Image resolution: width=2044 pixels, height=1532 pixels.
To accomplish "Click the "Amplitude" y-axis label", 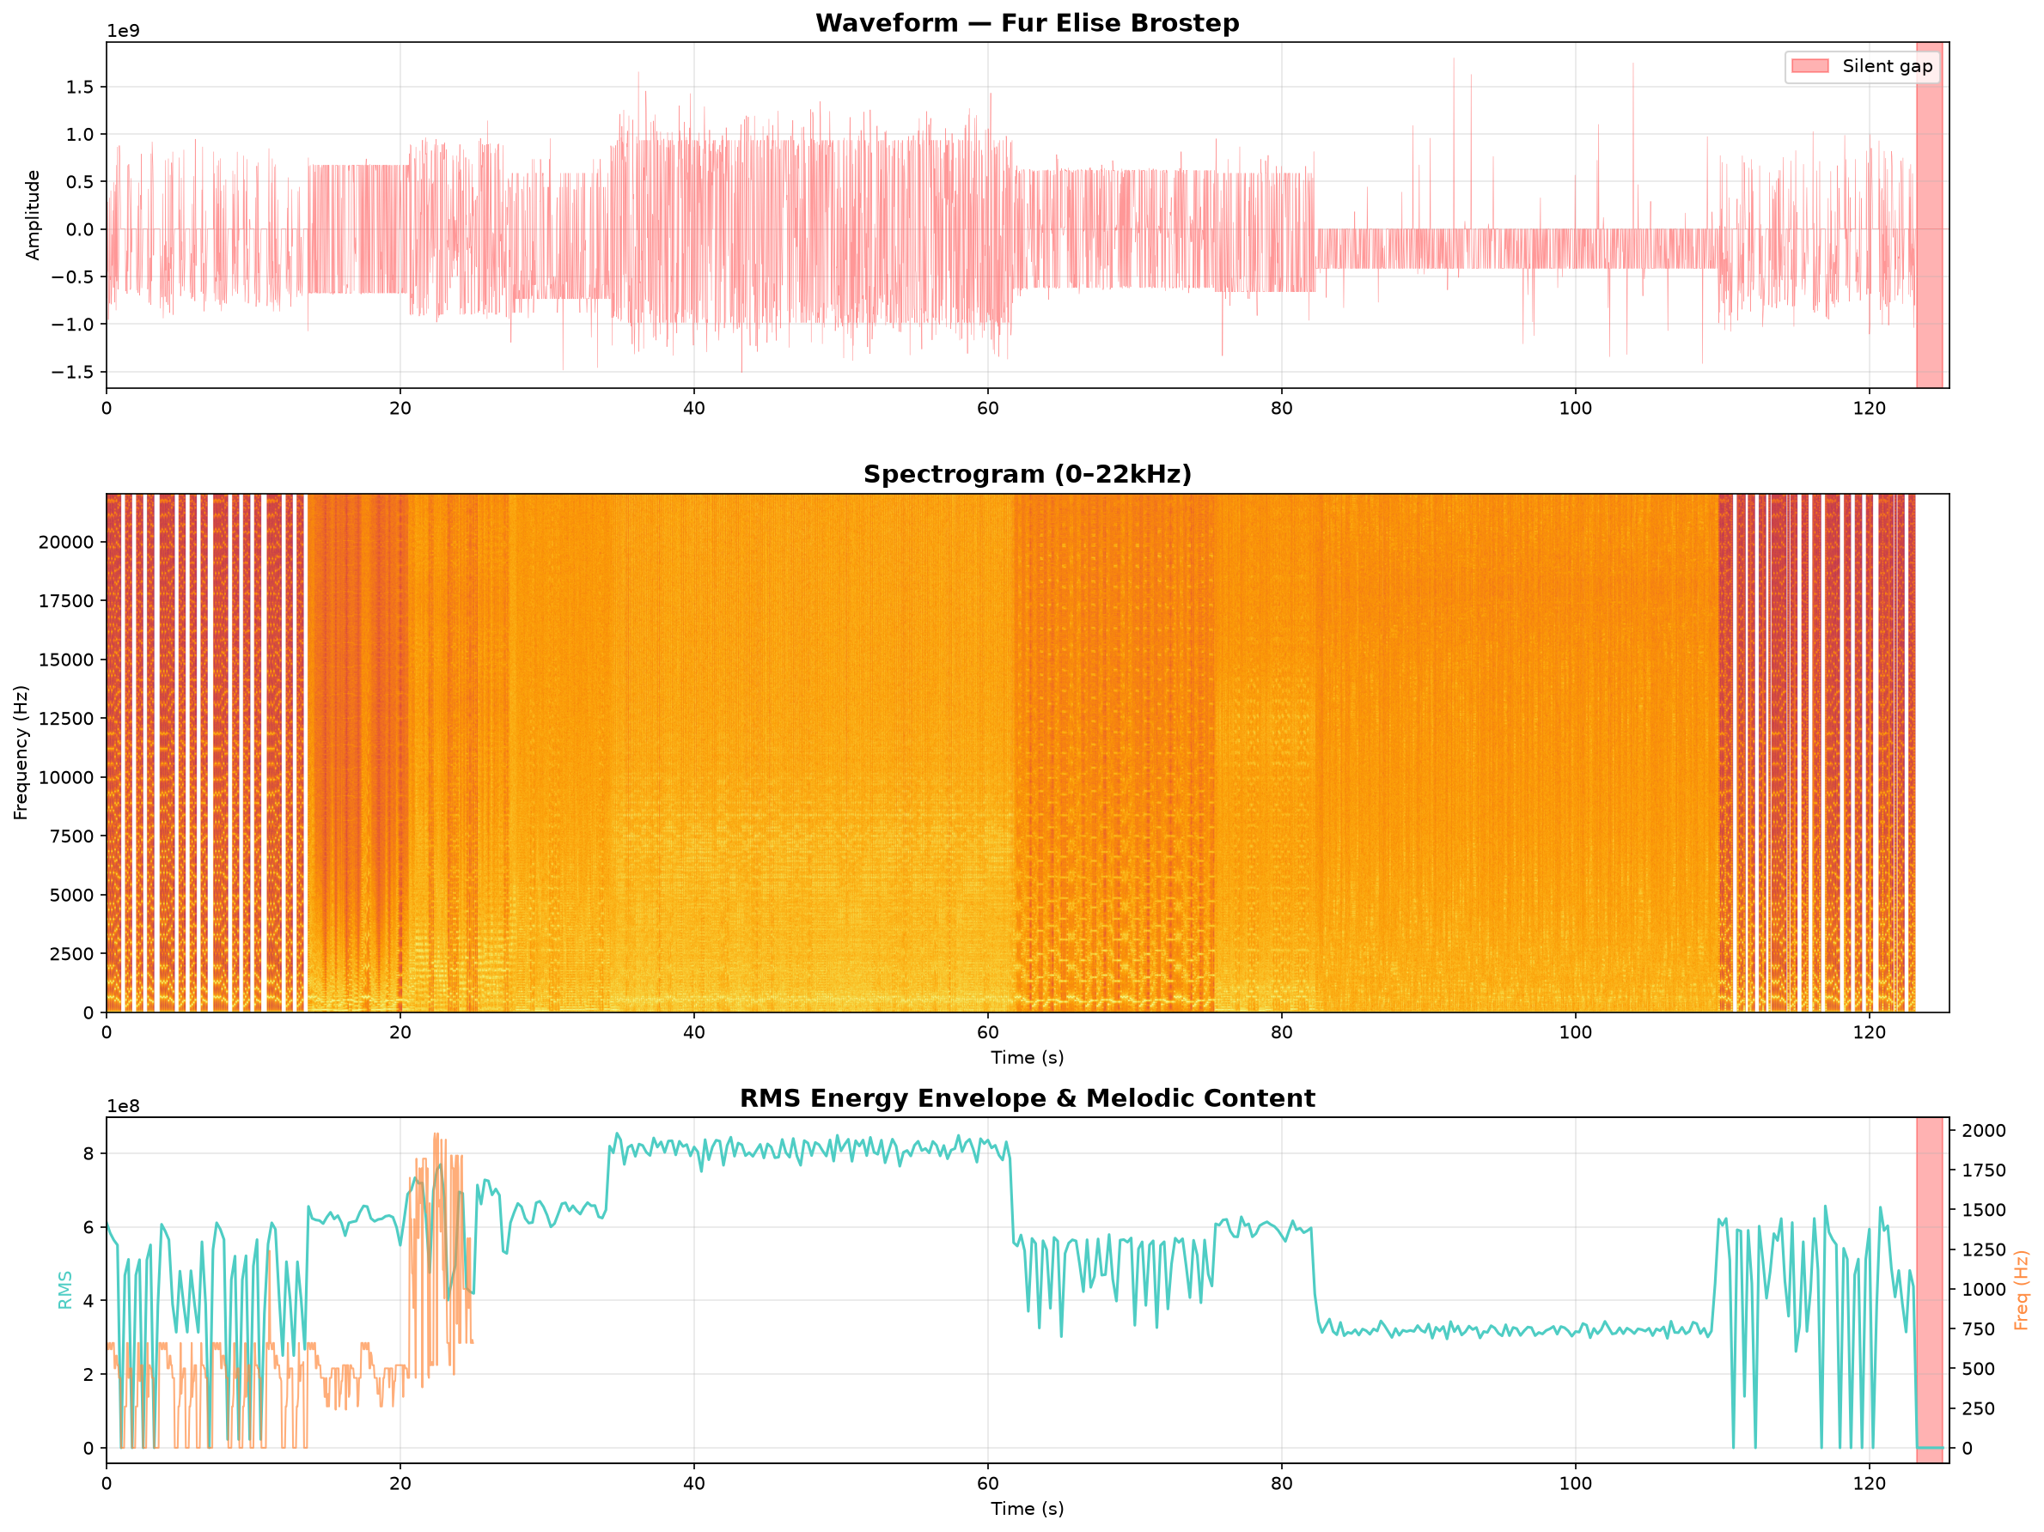I will 34,216.
